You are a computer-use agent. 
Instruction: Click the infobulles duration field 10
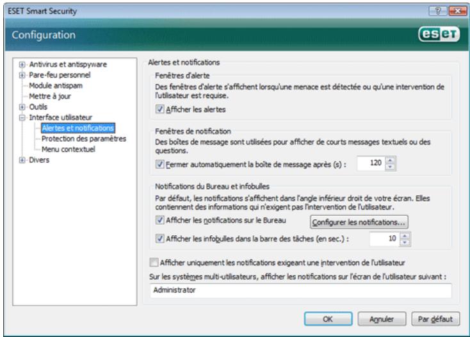pos(385,239)
